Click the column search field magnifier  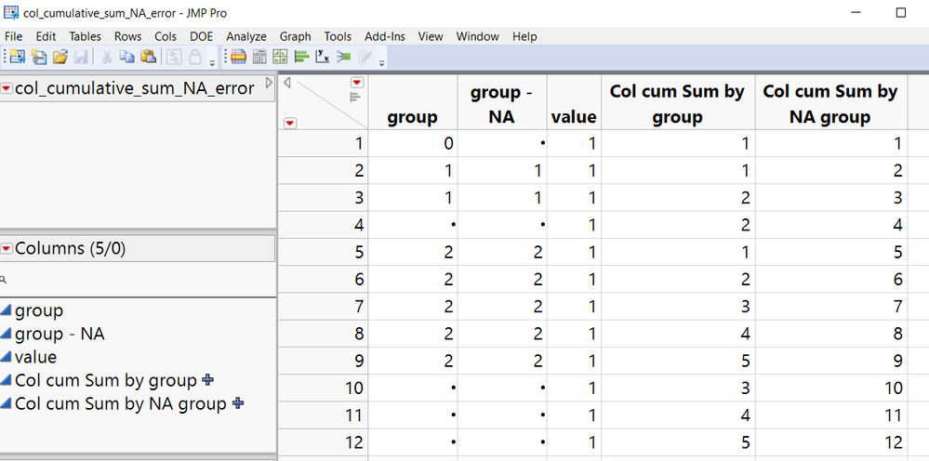tap(5, 279)
